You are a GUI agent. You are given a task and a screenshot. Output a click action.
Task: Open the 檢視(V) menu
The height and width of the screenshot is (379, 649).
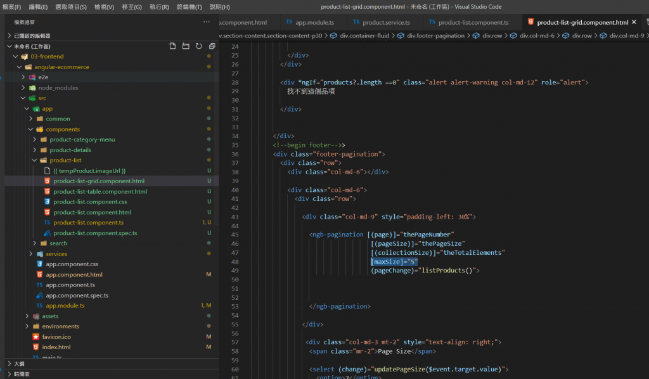[105, 6]
